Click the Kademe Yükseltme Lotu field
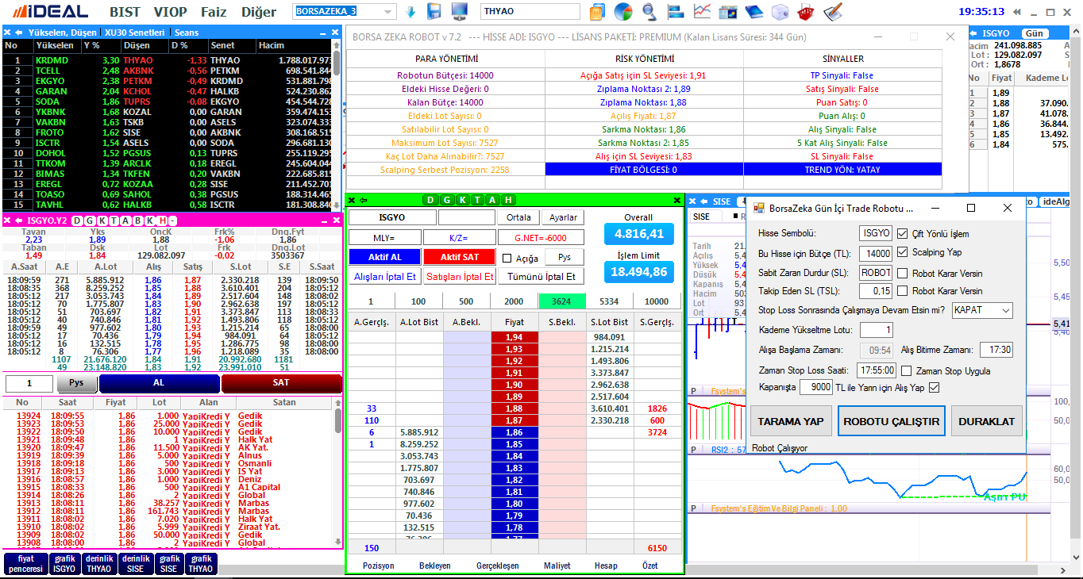The width and height of the screenshot is (1083, 579). tap(876, 329)
